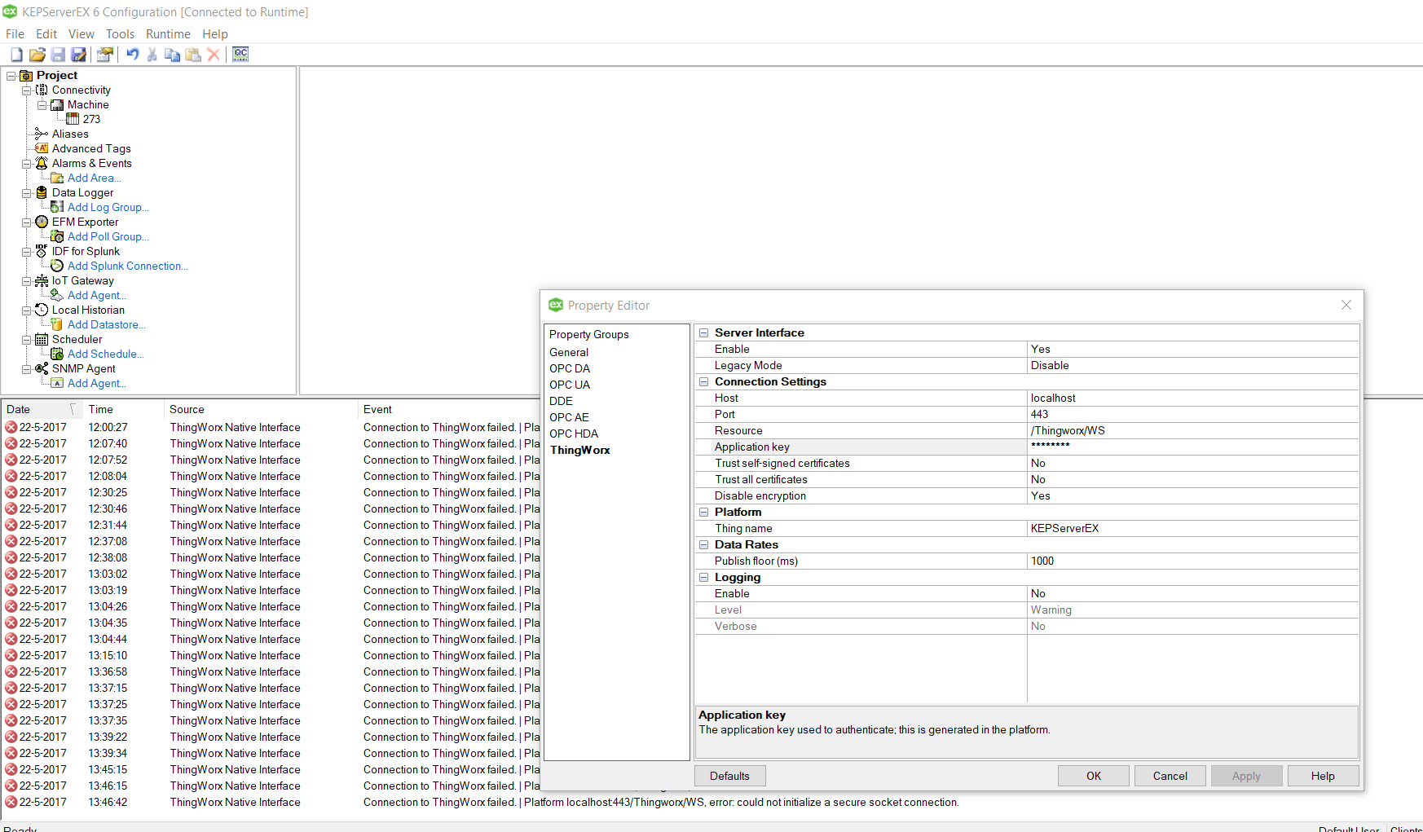The image size is (1423, 832).
Task: Click the Port value 443
Action: coord(1192,414)
